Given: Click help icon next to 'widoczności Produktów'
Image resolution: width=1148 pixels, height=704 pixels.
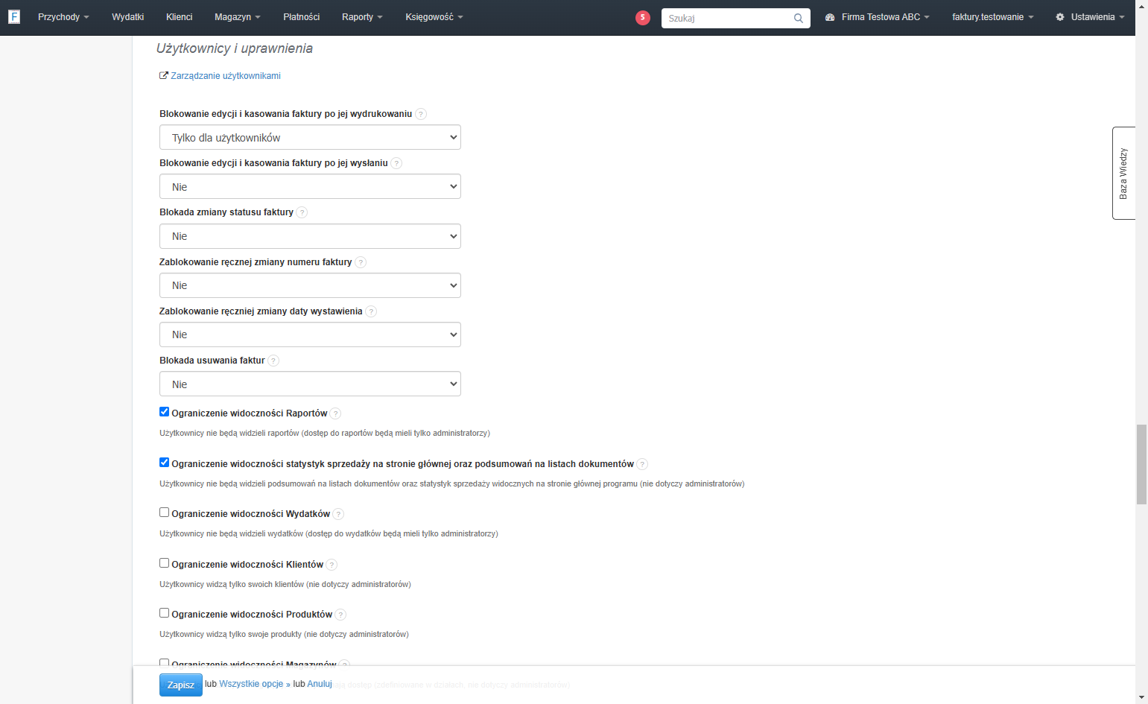Looking at the screenshot, I should (340, 615).
